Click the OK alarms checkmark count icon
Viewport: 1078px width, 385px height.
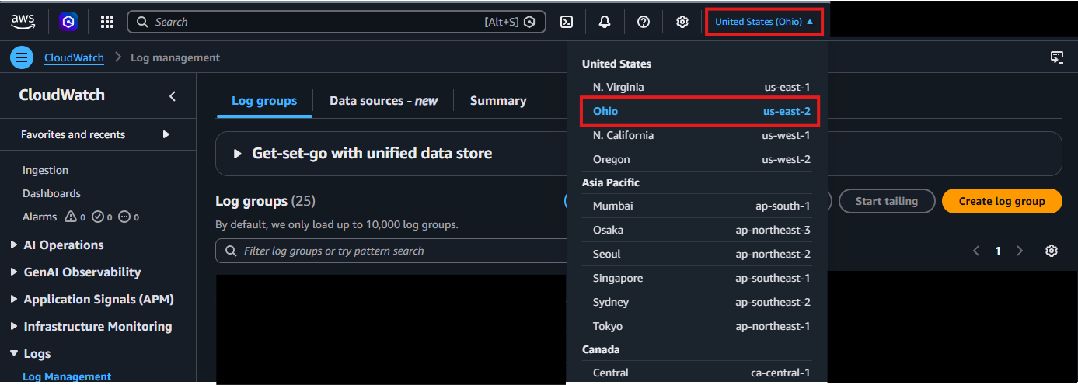point(98,217)
